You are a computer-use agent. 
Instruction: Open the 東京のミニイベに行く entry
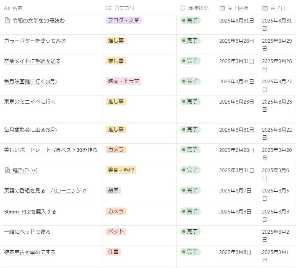pos(30,101)
